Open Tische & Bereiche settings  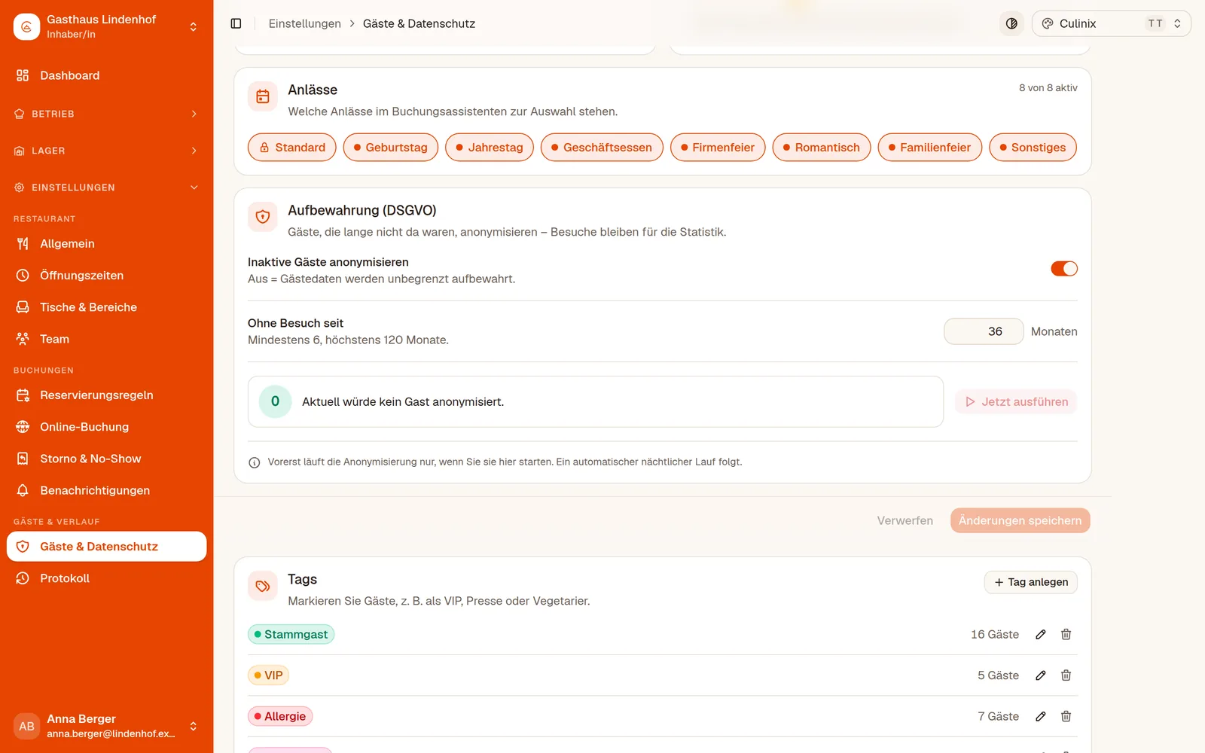[x=106, y=307]
